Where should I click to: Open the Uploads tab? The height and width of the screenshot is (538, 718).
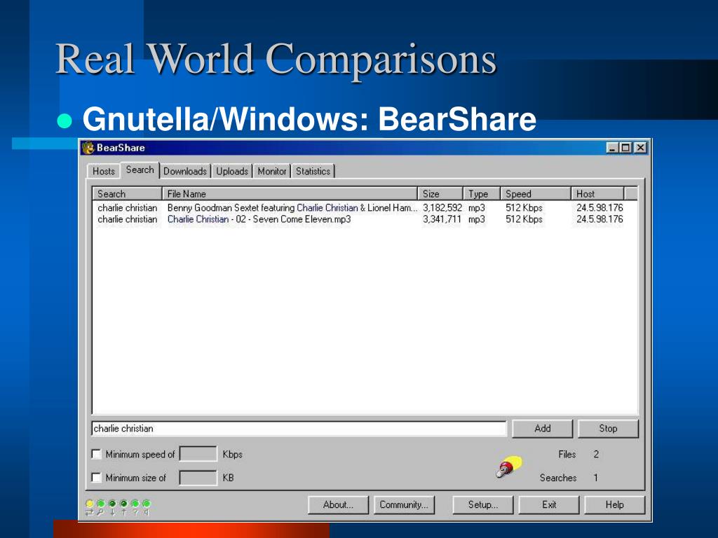click(232, 171)
